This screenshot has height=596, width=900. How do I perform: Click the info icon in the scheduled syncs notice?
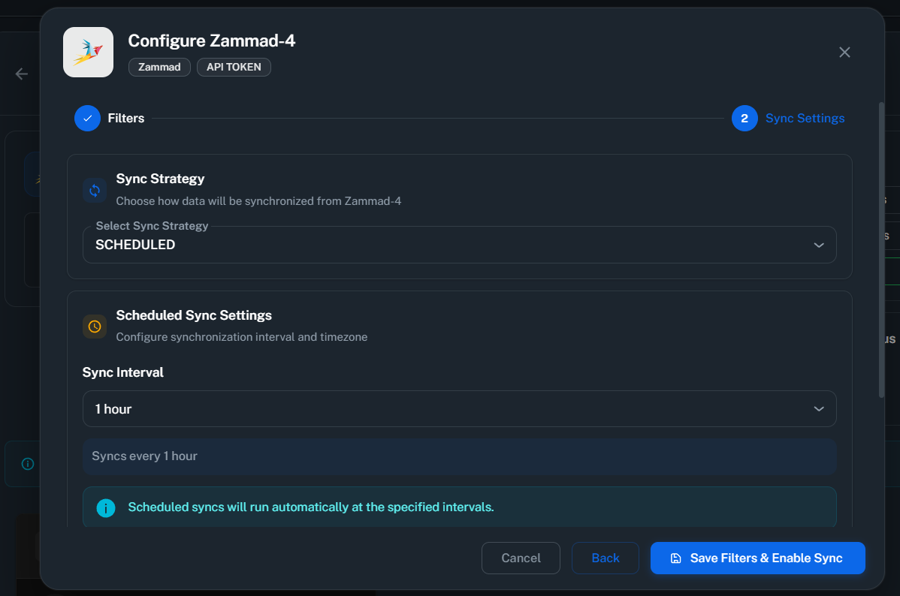click(x=105, y=507)
